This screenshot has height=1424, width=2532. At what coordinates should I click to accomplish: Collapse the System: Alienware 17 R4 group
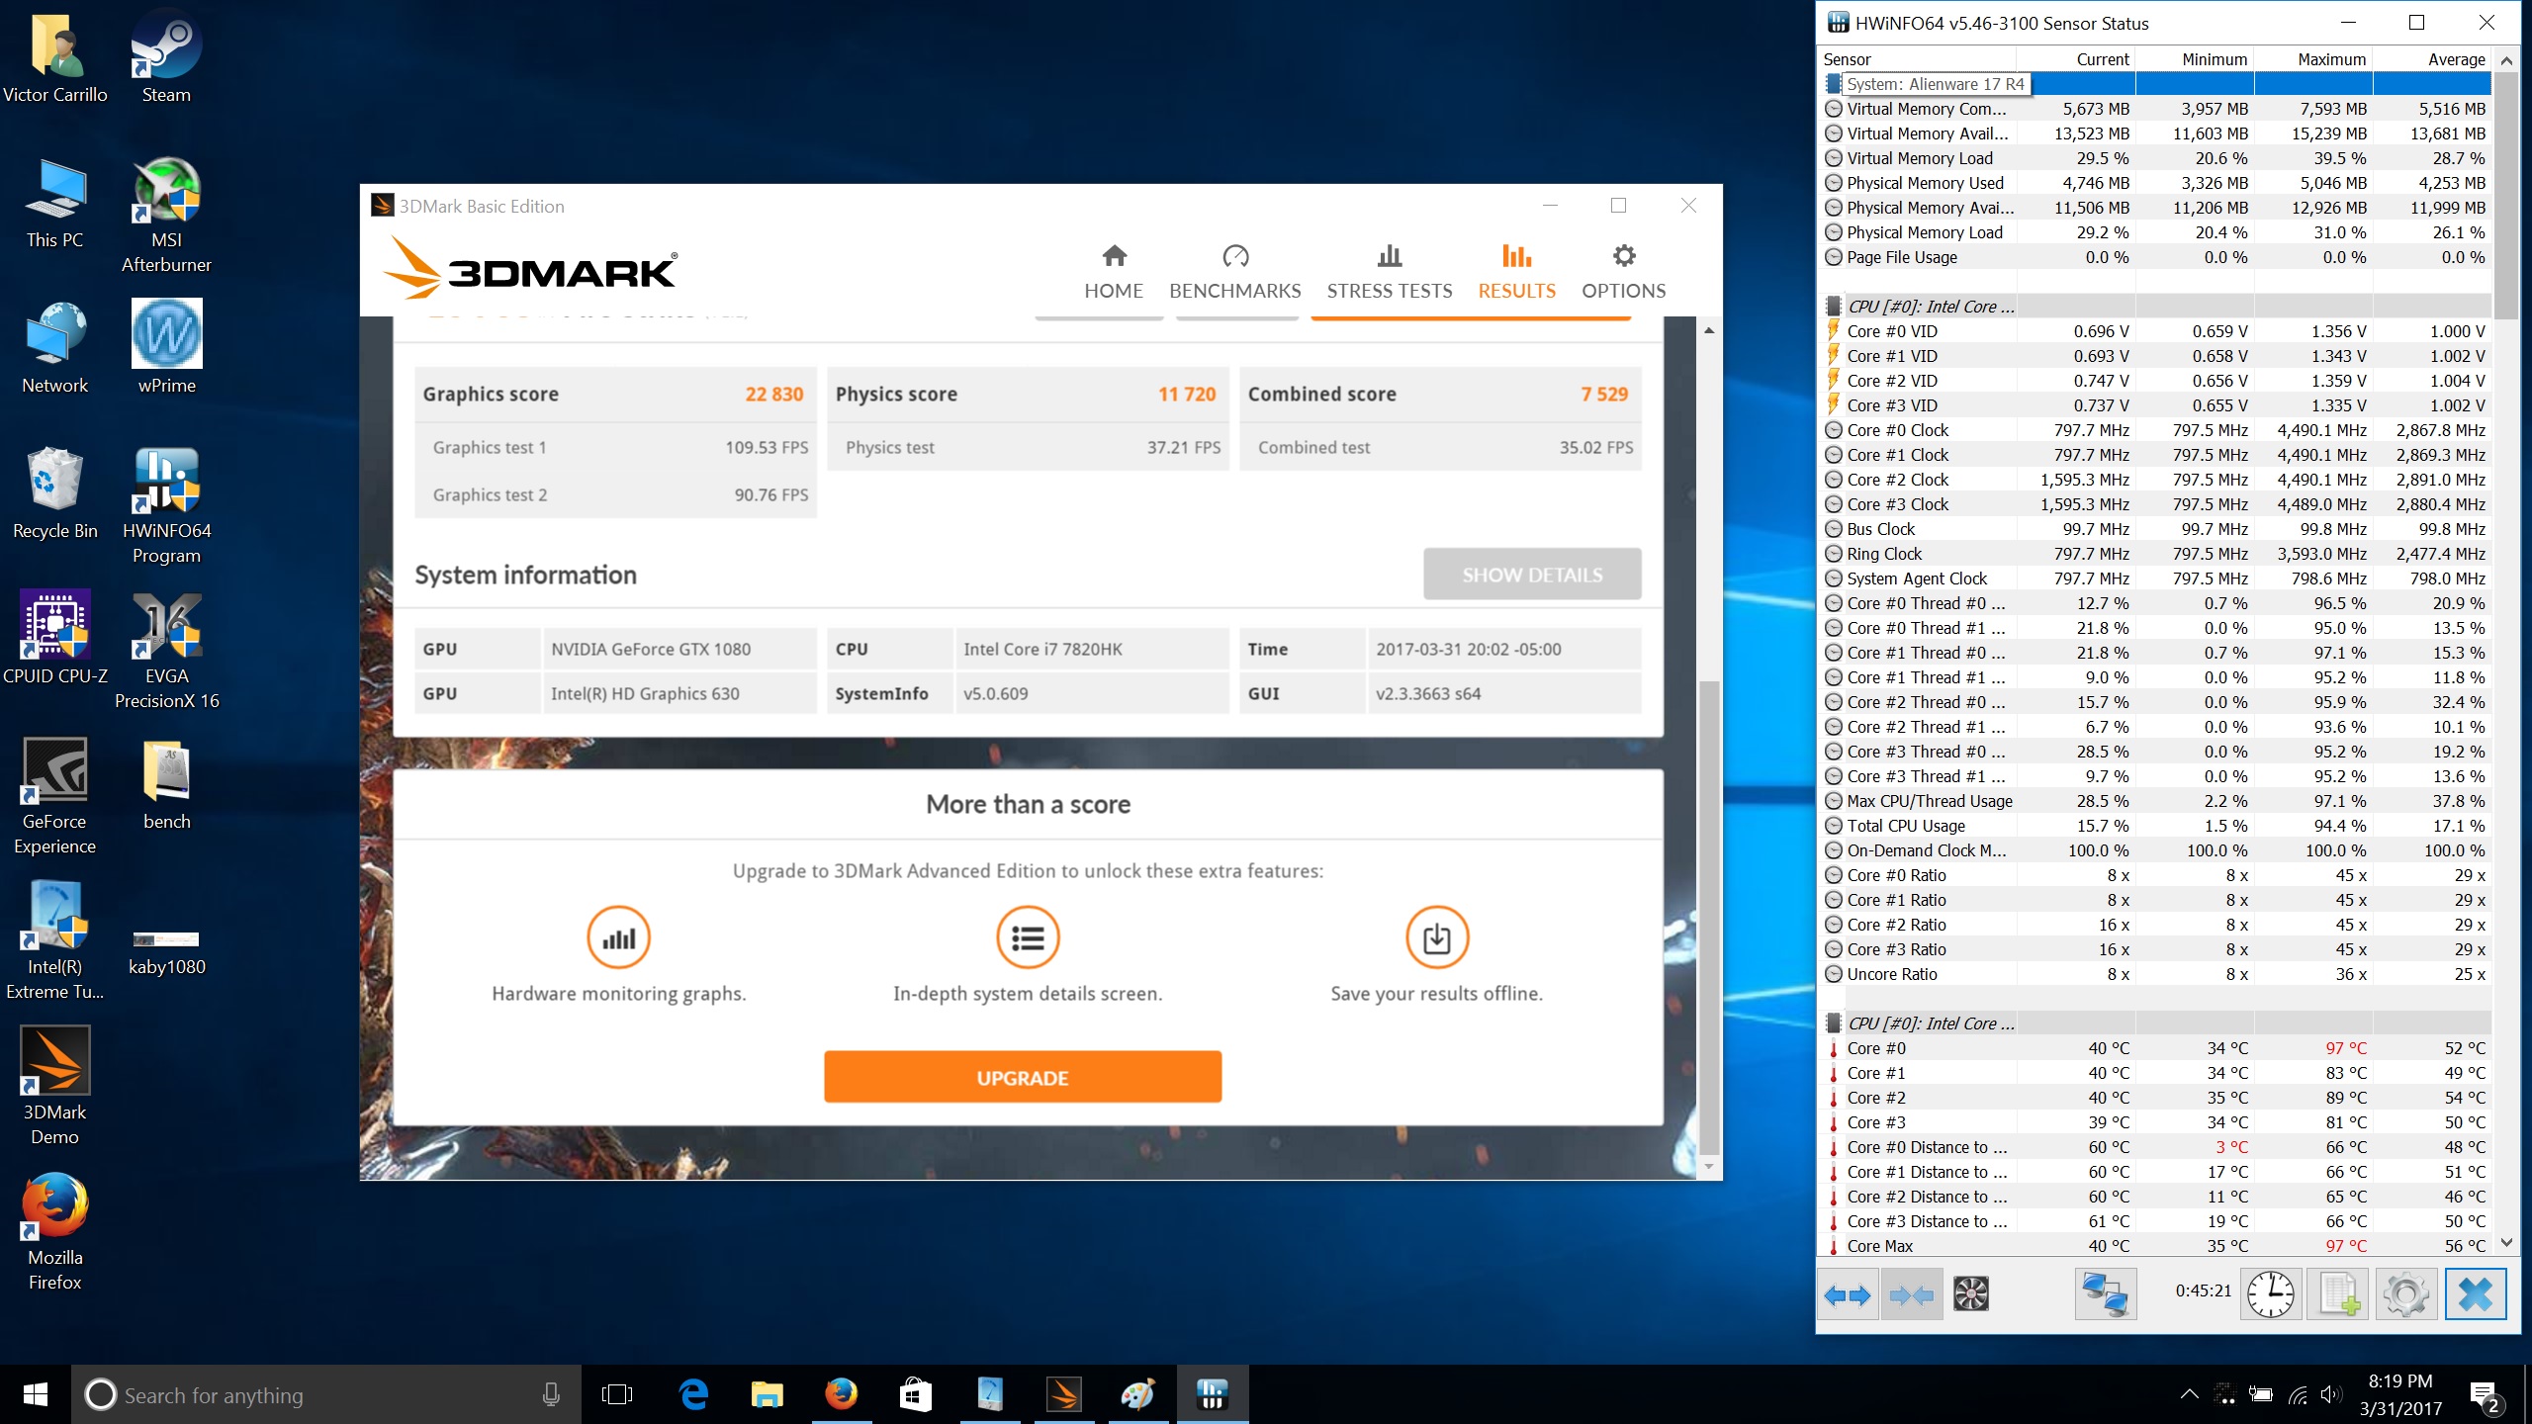click(1833, 84)
